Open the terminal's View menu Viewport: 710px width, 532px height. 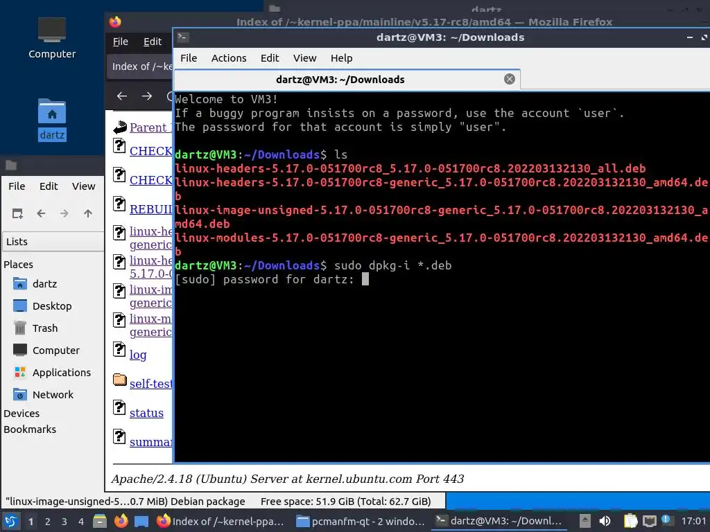[x=304, y=58]
